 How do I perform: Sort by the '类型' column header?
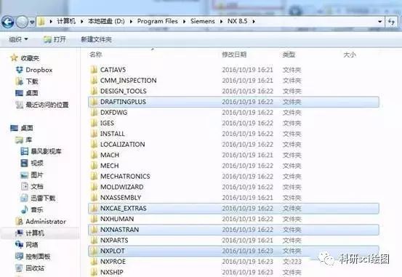pyautogui.click(x=289, y=55)
